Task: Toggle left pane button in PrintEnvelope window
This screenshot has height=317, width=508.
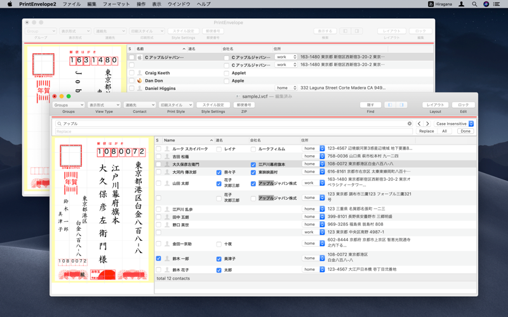Action: (x=345, y=31)
